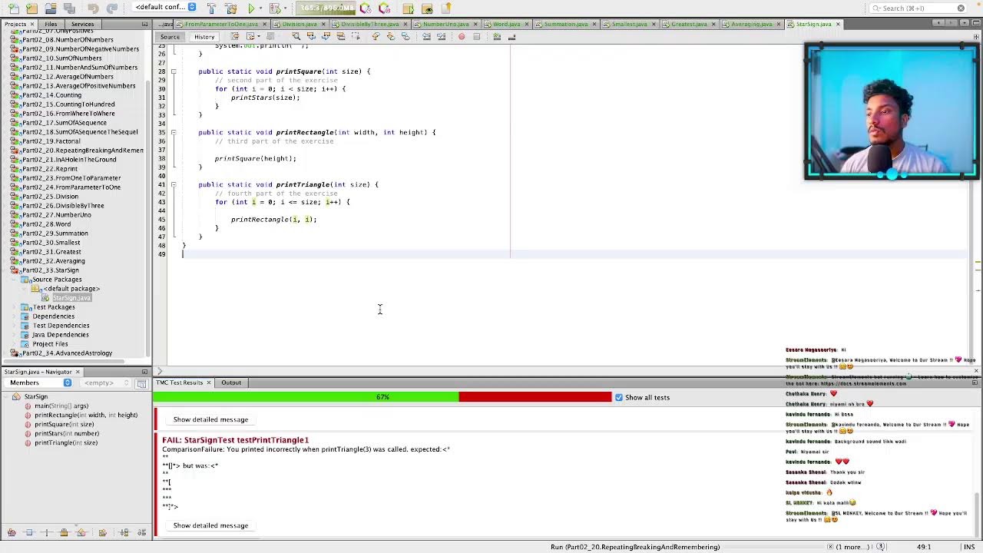Click the Source view button
The image size is (983, 553).
170,37
